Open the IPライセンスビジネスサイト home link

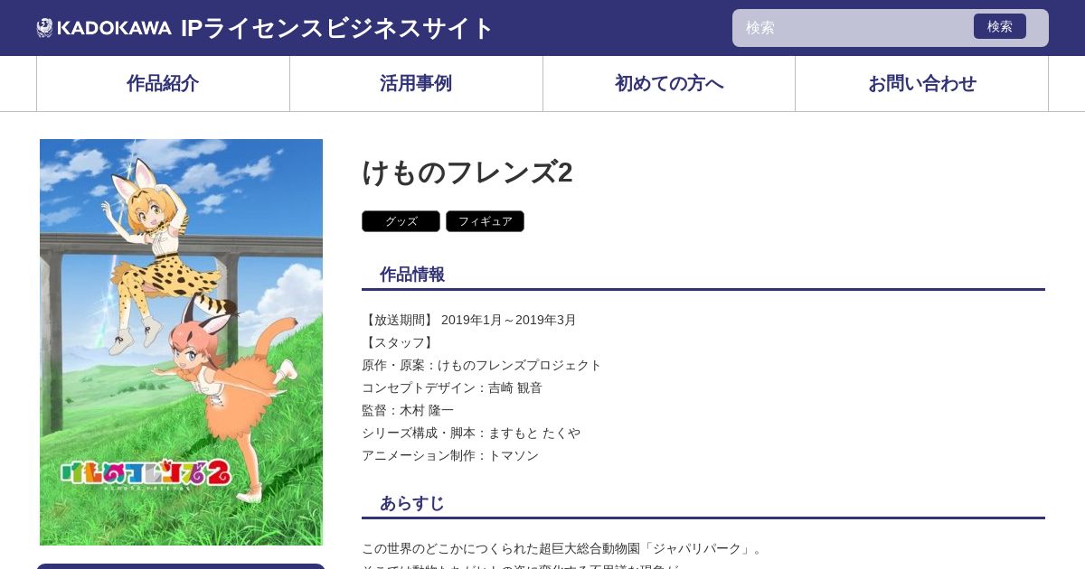tap(336, 28)
